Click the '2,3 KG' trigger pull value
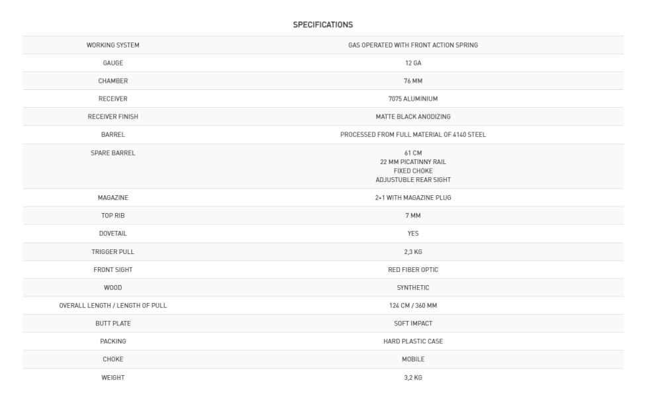The height and width of the screenshot is (393, 662). (x=413, y=251)
